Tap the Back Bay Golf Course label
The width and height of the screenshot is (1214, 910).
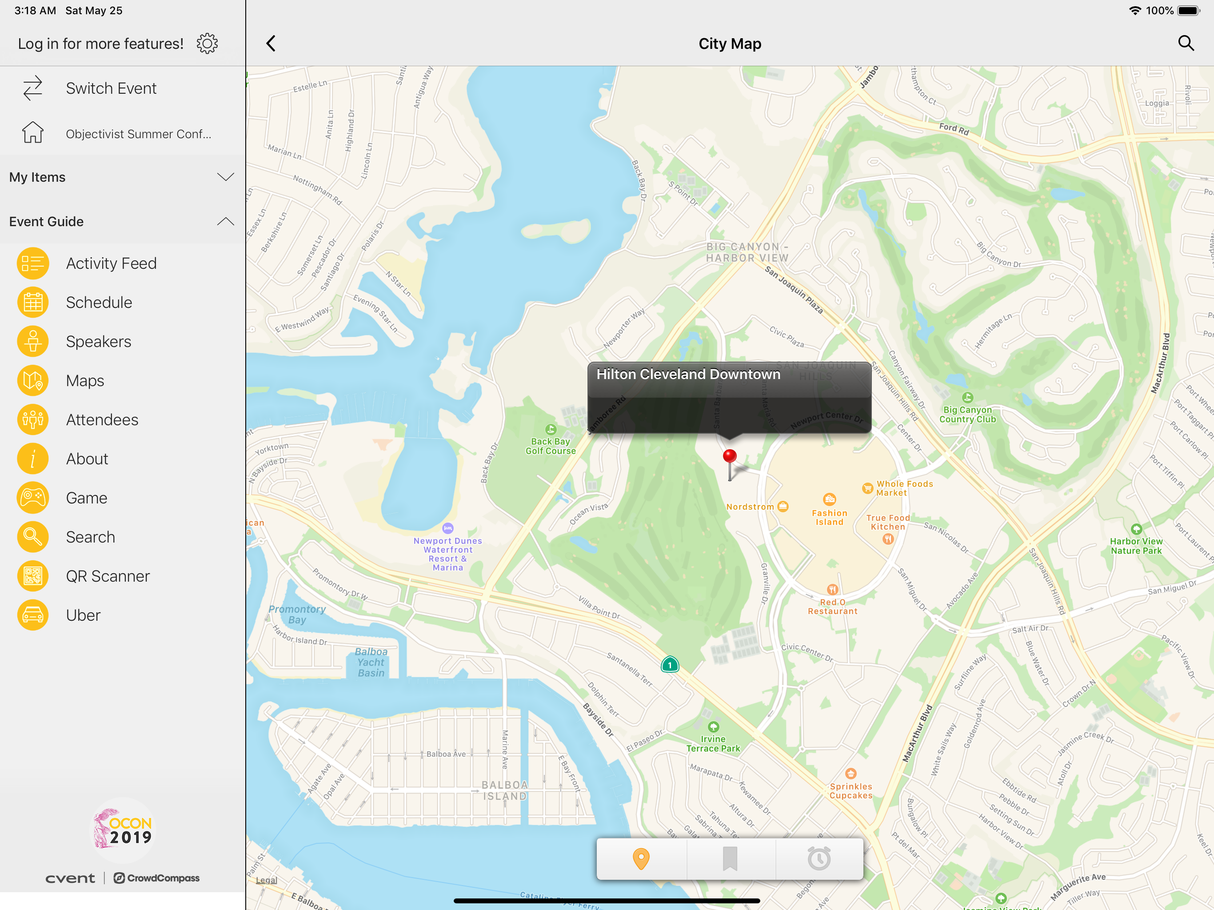tap(551, 446)
